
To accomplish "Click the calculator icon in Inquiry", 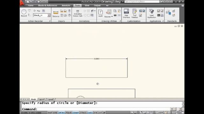I will click(x=69, y=11).
